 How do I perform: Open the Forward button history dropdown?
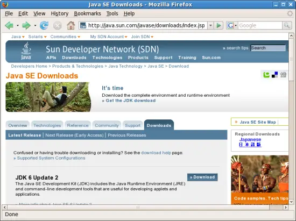[35, 25]
